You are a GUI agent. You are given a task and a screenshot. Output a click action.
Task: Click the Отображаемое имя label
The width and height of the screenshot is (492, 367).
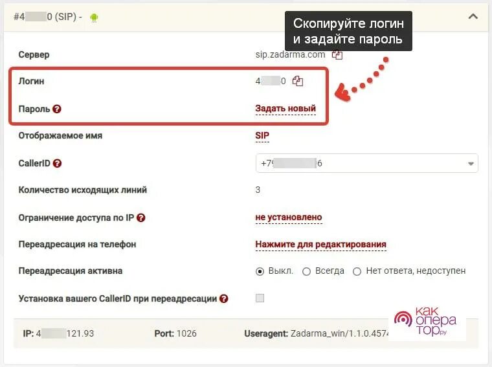click(61, 135)
